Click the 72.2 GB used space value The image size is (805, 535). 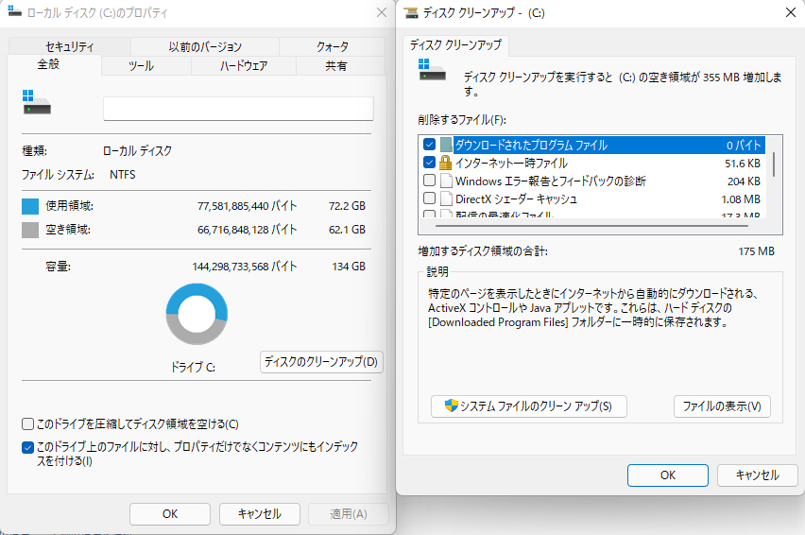pos(347,206)
